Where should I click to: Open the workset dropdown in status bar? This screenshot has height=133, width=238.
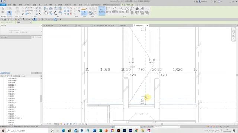(x=127, y=127)
